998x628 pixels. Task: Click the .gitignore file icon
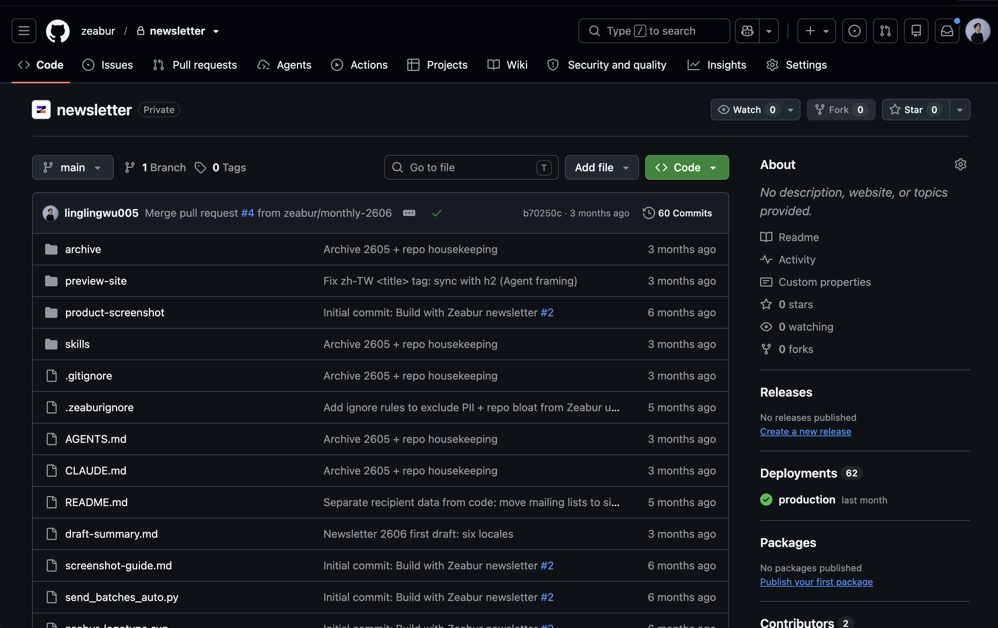point(51,376)
